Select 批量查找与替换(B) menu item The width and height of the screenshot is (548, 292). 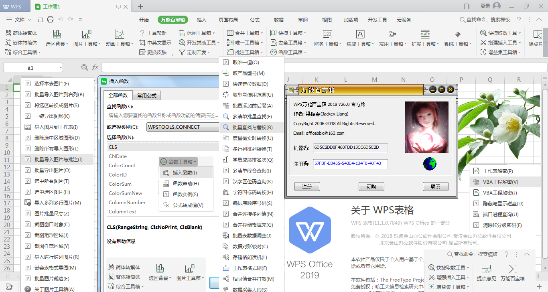point(252,128)
